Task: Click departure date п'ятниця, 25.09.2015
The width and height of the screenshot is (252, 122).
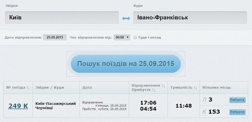Action: [x=111, y=105]
